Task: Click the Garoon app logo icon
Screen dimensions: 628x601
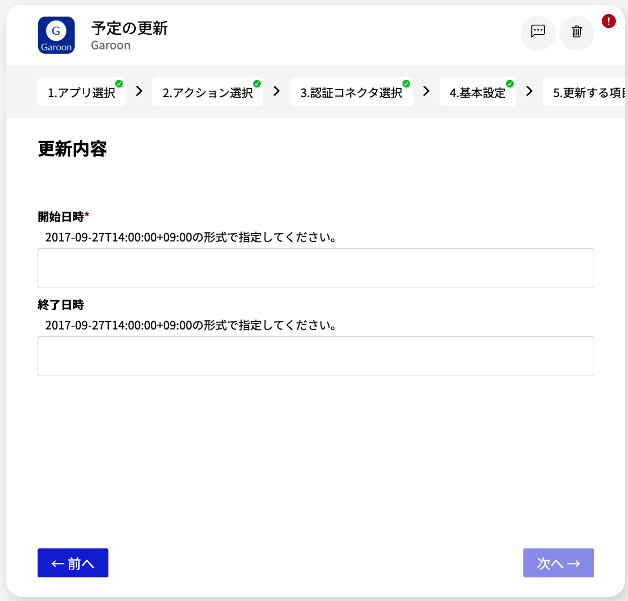Action: coord(56,35)
